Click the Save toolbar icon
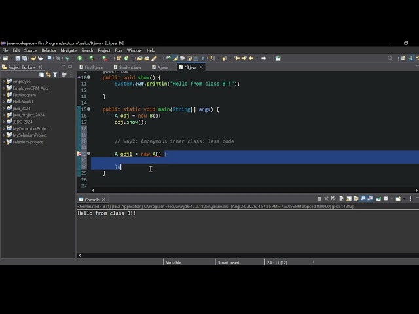The width and height of the screenshot is (419, 314). pos(18,58)
